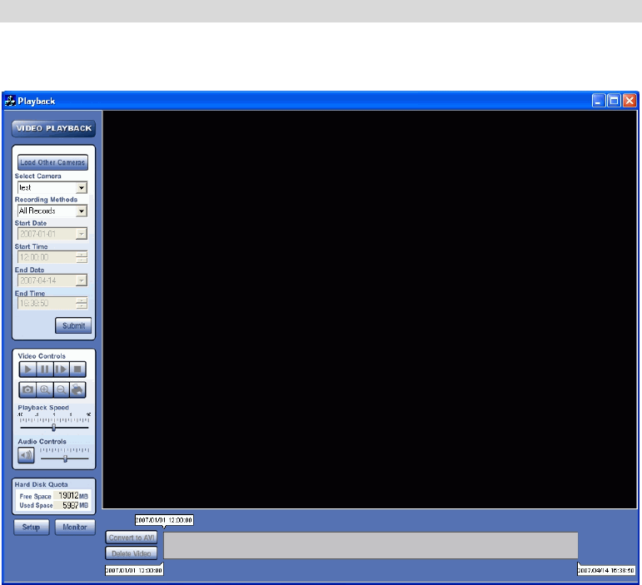The width and height of the screenshot is (642, 585).
Task: Open the Select Camera dropdown
Action: pyautogui.click(x=82, y=188)
